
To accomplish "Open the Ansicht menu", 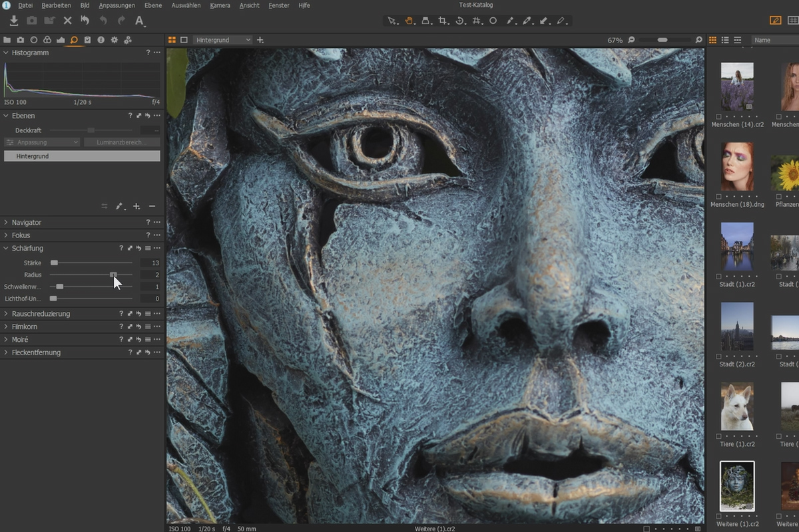I will click(250, 5).
